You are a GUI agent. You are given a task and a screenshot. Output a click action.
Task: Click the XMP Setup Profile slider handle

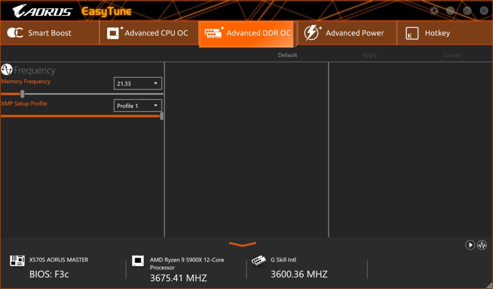[x=162, y=116]
